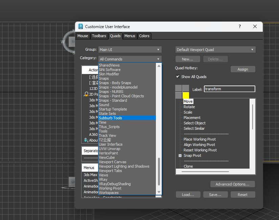Screen dimensions: 279x220
Task: Open the Colors tab
Action: [144, 36]
